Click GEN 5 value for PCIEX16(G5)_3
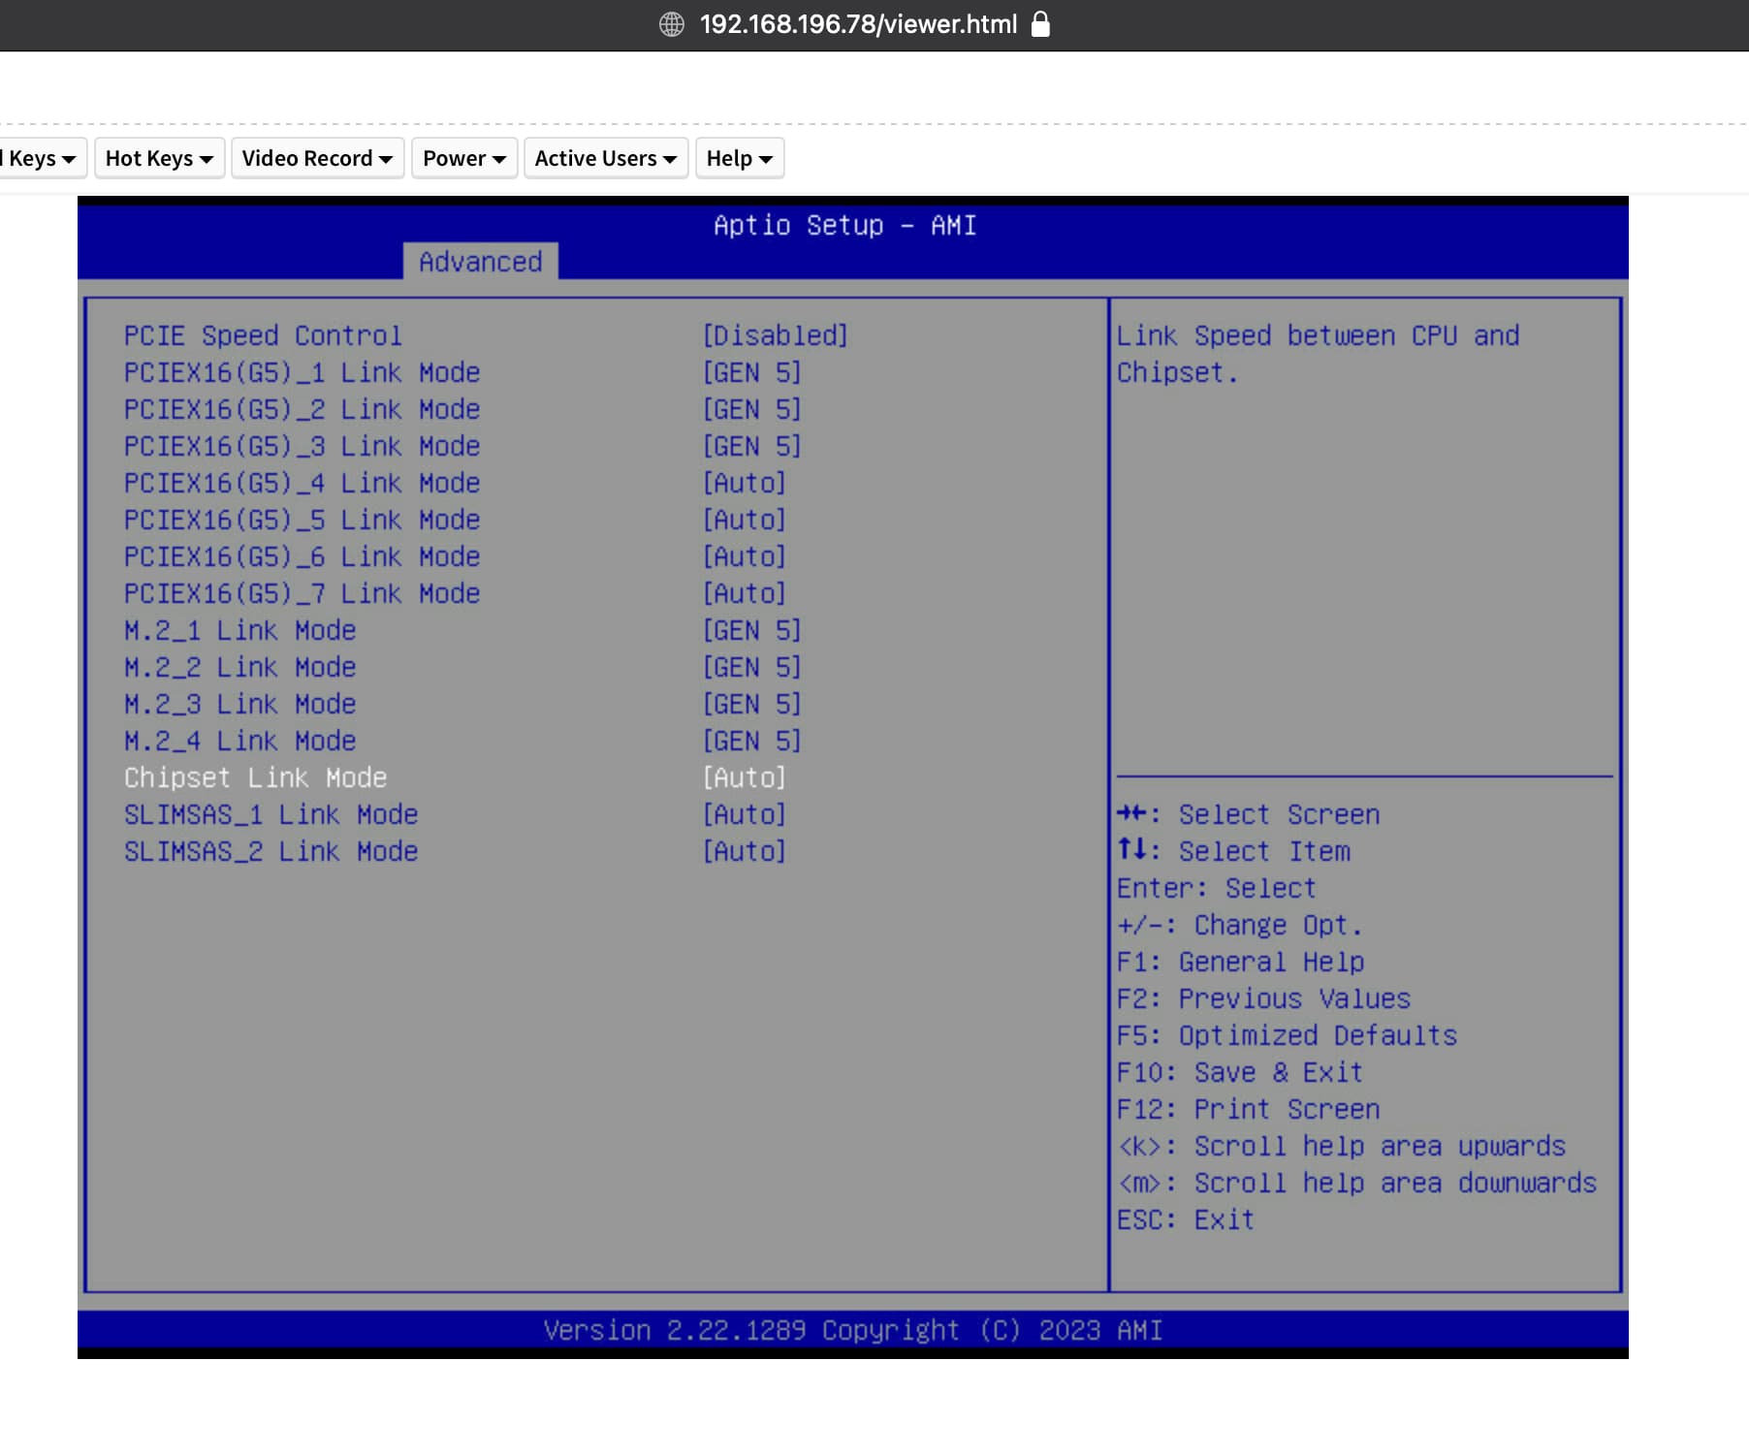Screen dimensions: 1749x1456 [x=751, y=446]
